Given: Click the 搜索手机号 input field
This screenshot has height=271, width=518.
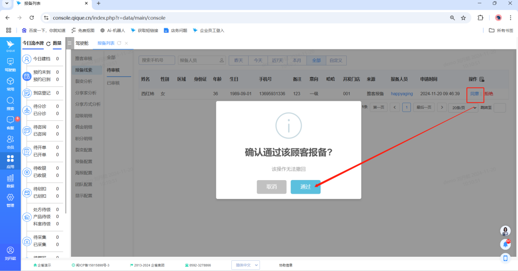Looking at the screenshot, I should coord(157,60).
